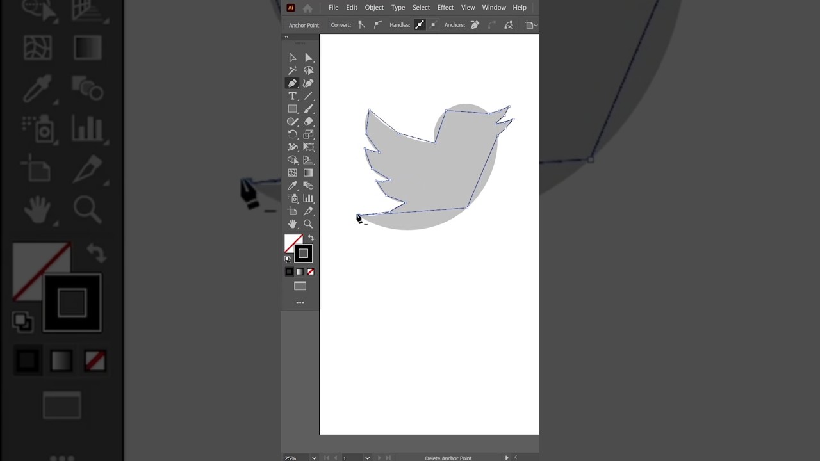Select the Selection tool (black arrow)
The image size is (820, 461).
(x=292, y=58)
